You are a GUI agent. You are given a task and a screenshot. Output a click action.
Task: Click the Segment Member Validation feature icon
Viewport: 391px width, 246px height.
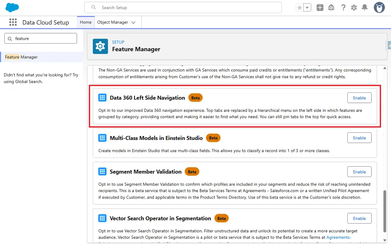pyautogui.click(x=102, y=171)
